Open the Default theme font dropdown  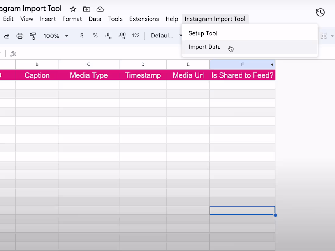click(x=165, y=36)
